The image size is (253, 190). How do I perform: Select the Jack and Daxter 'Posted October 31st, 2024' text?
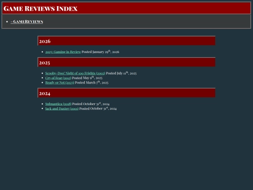[x=98, y=108]
